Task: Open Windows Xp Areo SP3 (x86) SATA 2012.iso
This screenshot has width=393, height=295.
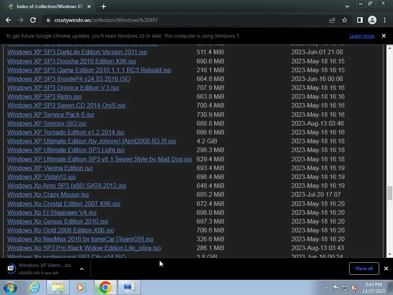Action: pos(67,186)
